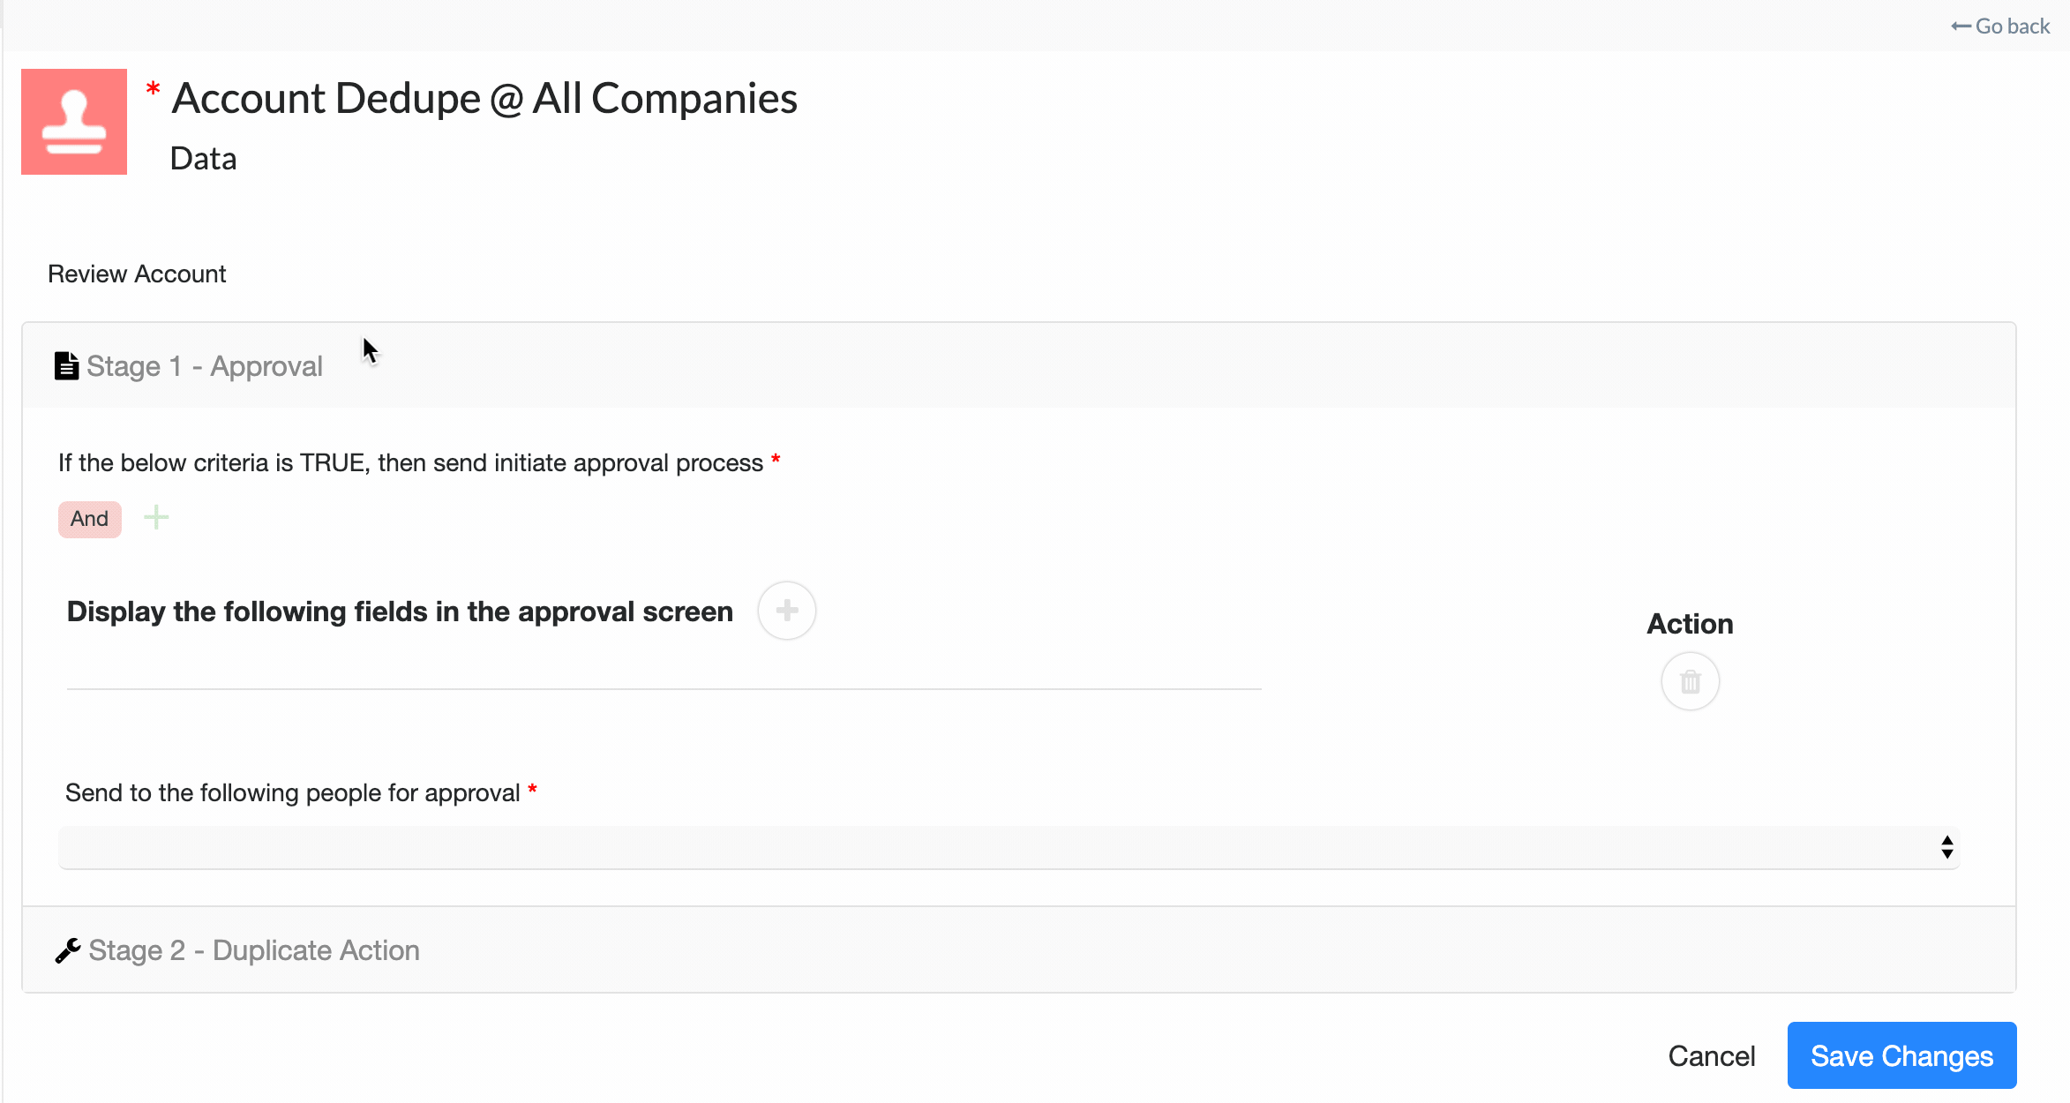The height and width of the screenshot is (1103, 2070).
Task: Expand the Stage 2 - Duplicate Action section
Action: click(254, 950)
